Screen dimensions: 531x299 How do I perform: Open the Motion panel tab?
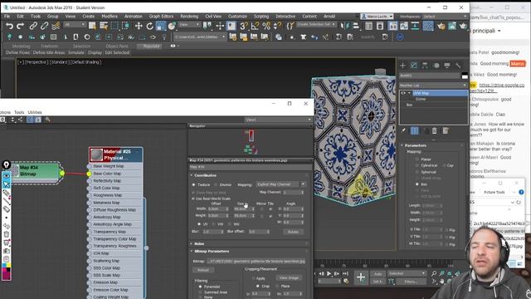click(436, 66)
